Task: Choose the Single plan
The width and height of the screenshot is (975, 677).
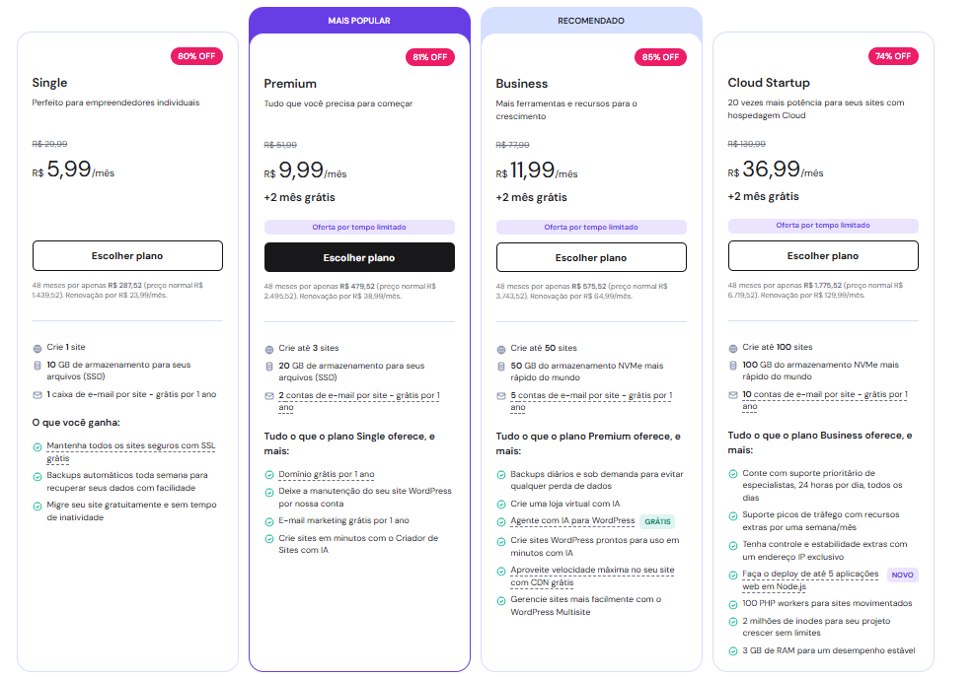Action: pyautogui.click(x=127, y=256)
